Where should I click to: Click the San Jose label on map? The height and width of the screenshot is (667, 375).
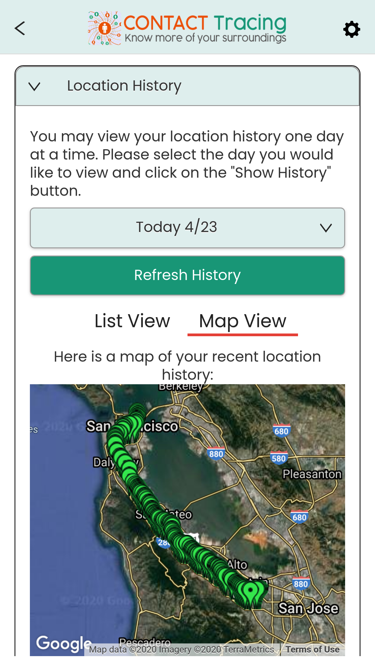point(308,608)
